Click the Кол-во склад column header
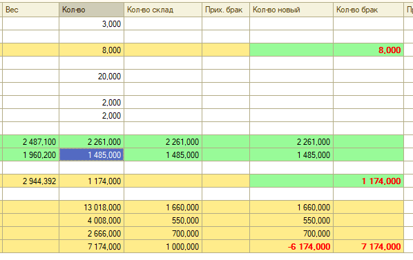 [163, 10]
